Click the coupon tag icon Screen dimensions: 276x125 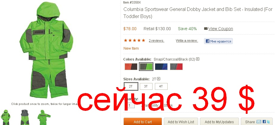[x=206, y=29]
